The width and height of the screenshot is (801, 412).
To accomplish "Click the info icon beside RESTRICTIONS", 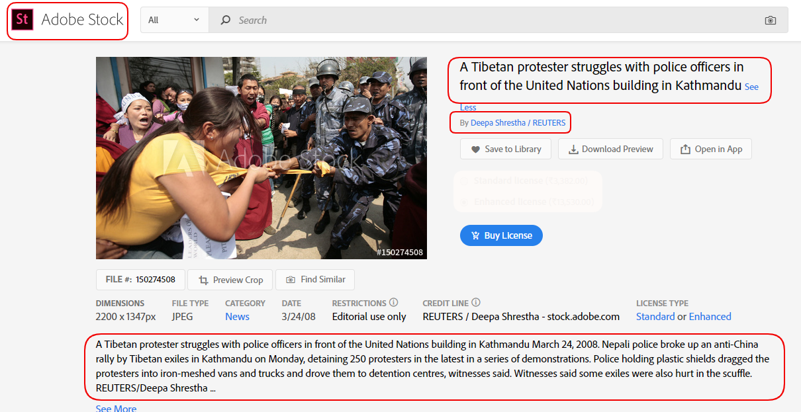I will pos(394,303).
